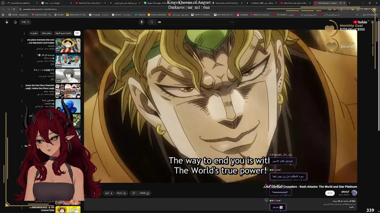Click the address bar URL
This screenshot has height=213, width=380.
(x=40, y=9)
